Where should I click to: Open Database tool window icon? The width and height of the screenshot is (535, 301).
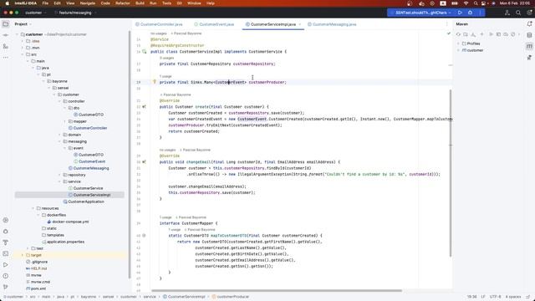coord(529,35)
